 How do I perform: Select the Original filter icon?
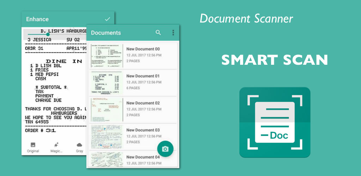pyautogui.click(x=33, y=145)
